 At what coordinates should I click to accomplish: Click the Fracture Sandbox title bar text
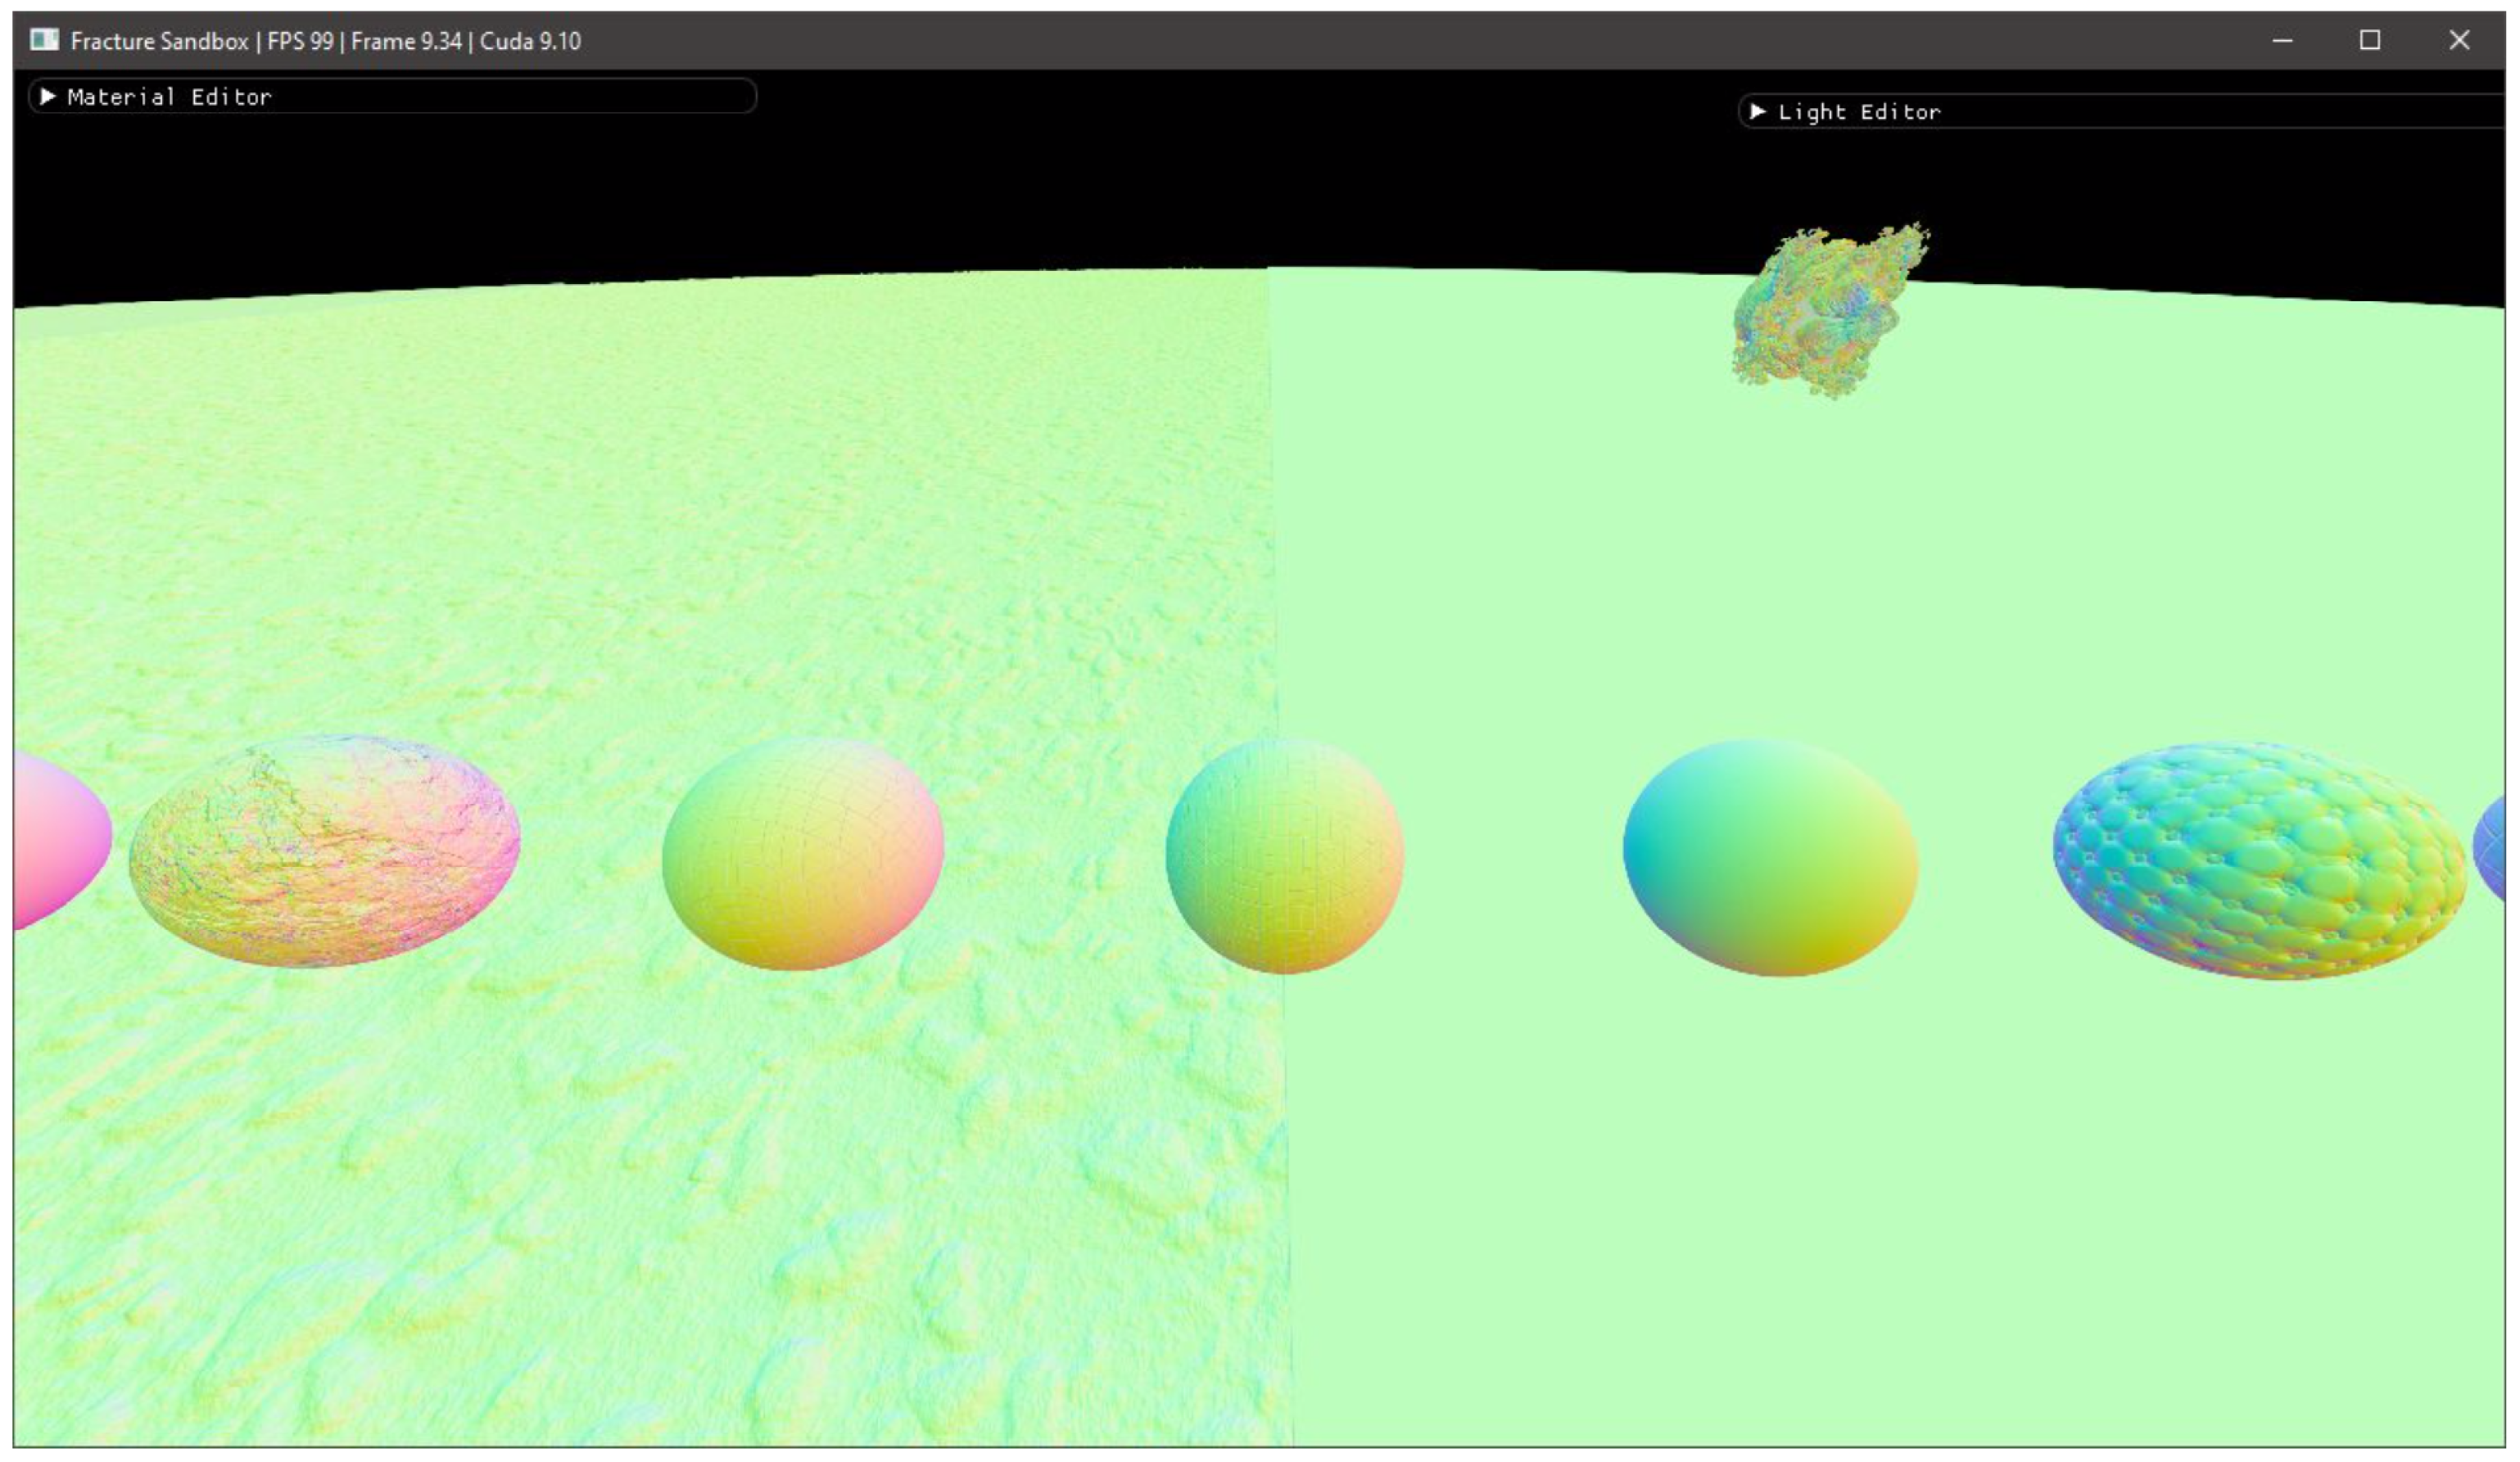pyautogui.click(x=325, y=41)
